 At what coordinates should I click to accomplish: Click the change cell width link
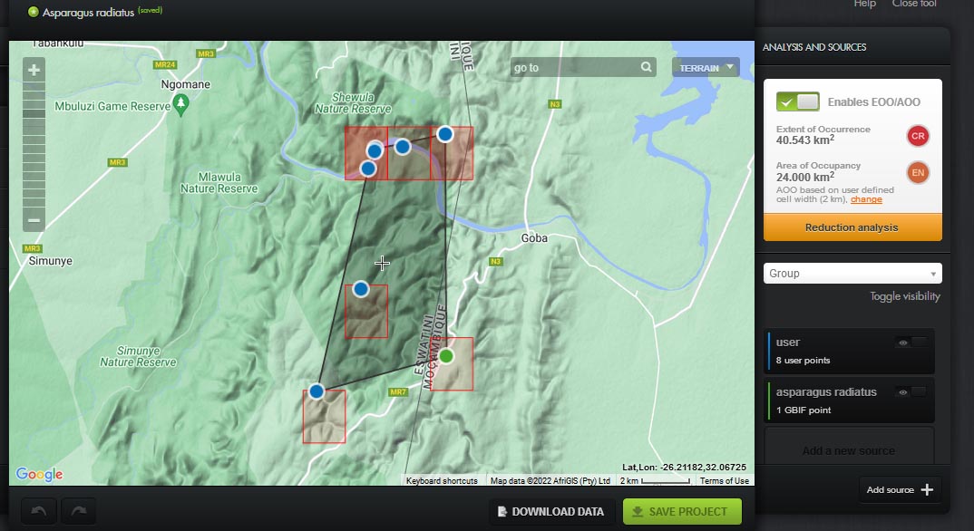click(866, 199)
